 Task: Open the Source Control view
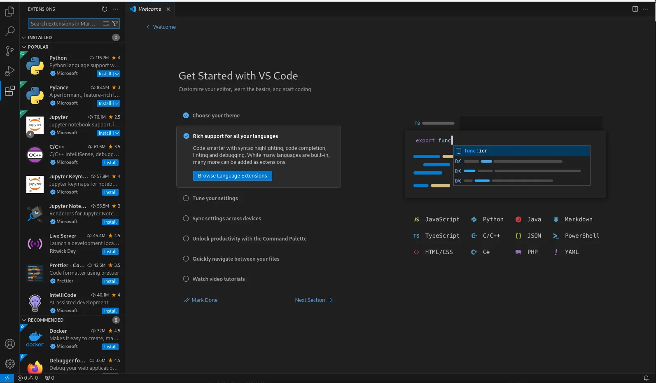[10, 51]
